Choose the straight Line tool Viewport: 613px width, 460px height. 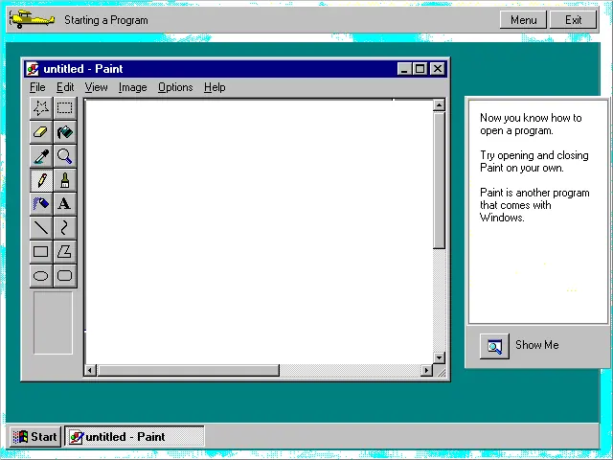click(x=41, y=228)
